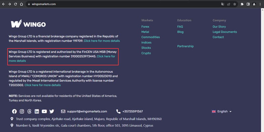
Task: Open the Stocks link
Action: (x=146, y=48)
